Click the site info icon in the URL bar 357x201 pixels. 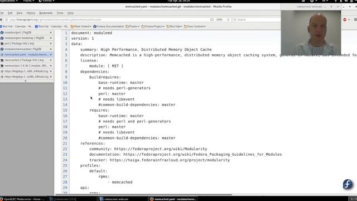pos(7,20)
